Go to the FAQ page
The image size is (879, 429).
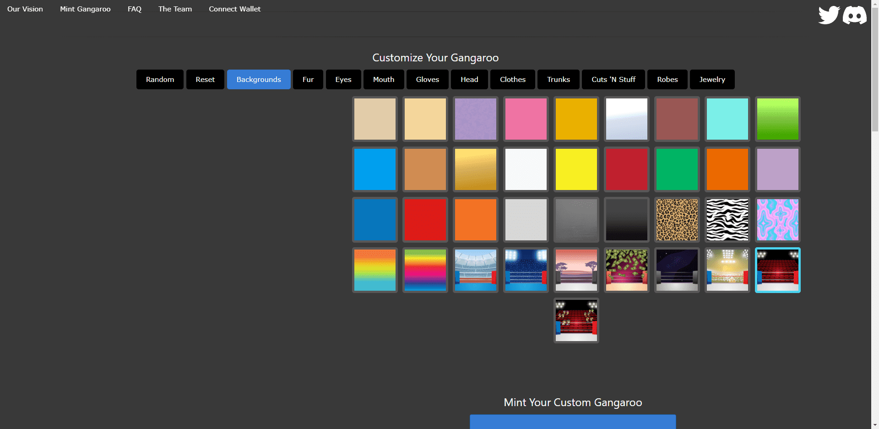[x=134, y=9]
